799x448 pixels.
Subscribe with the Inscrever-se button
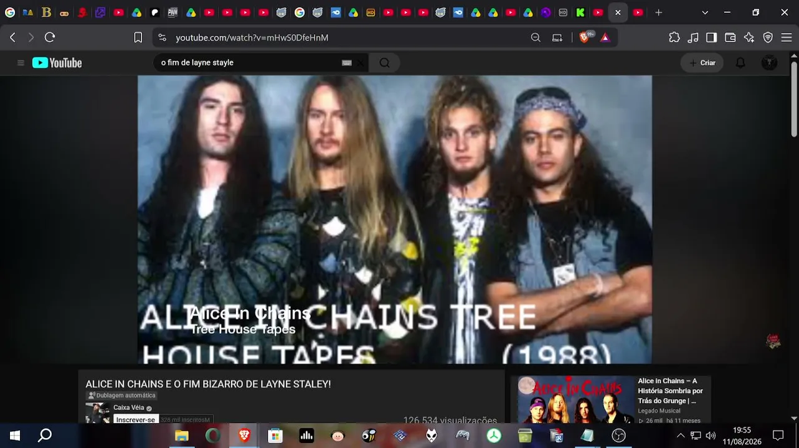[x=136, y=419]
